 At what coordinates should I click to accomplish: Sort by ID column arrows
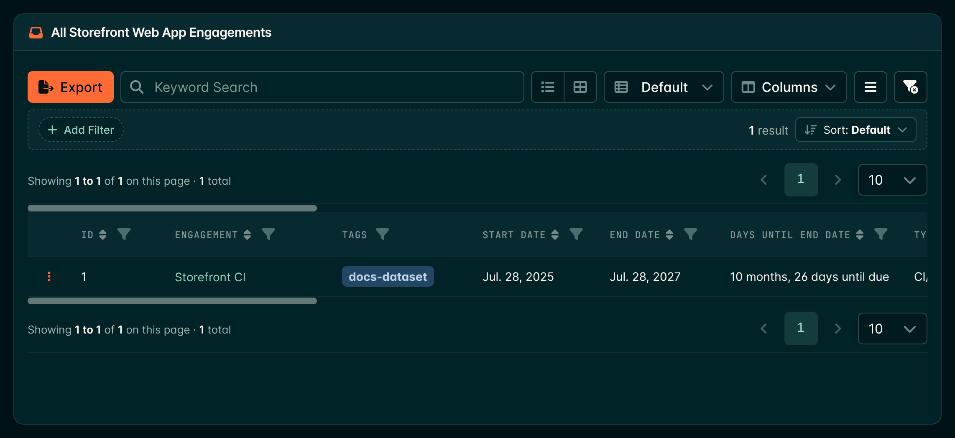[x=103, y=234]
